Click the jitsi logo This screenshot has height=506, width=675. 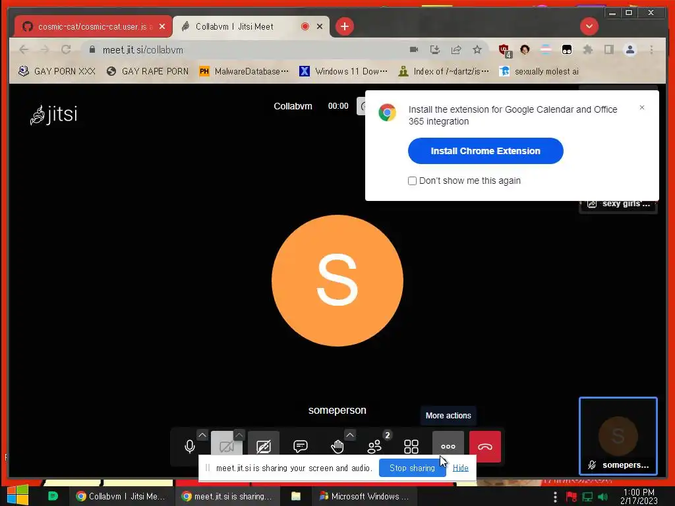(x=54, y=115)
